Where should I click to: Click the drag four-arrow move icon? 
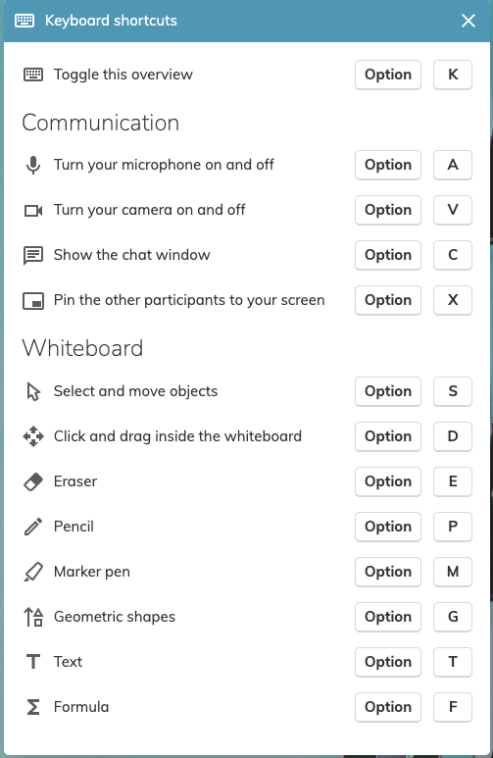pos(33,436)
